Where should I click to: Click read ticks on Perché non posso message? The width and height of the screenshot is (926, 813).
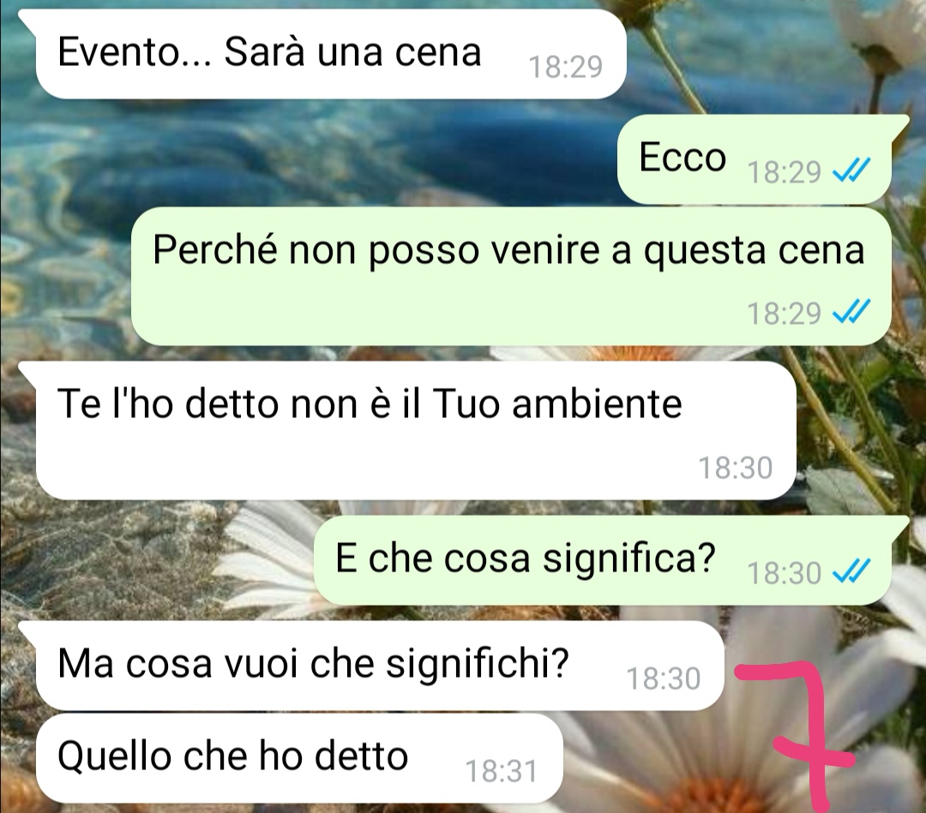point(851,312)
